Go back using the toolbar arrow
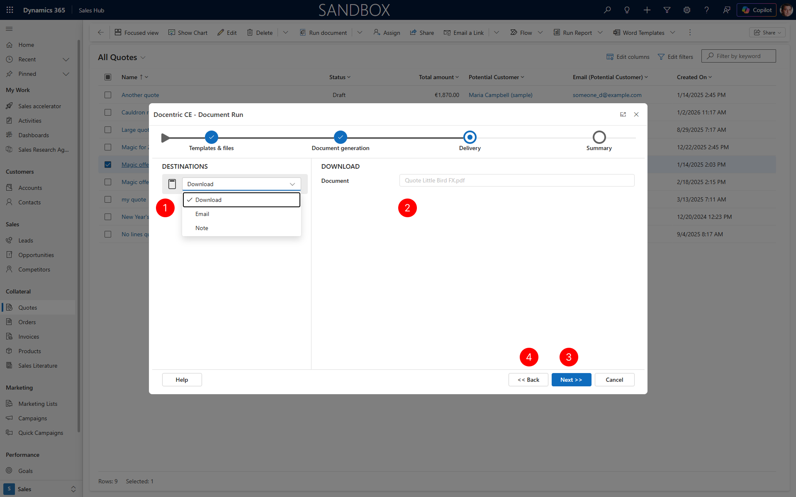Viewport: 796px width, 497px height. (101, 32)
